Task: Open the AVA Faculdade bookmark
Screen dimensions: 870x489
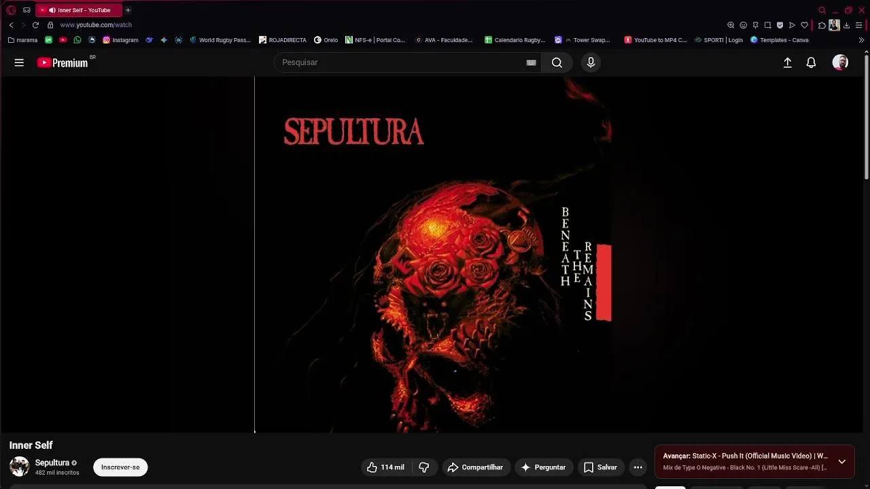Action: pos(444,40)
